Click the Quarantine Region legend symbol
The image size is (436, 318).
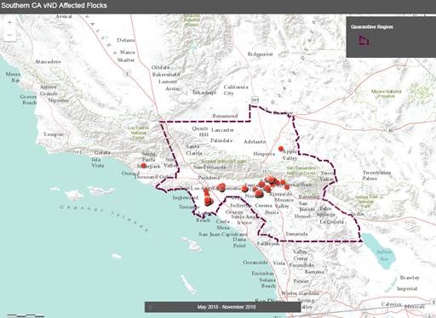pos(364,41)
